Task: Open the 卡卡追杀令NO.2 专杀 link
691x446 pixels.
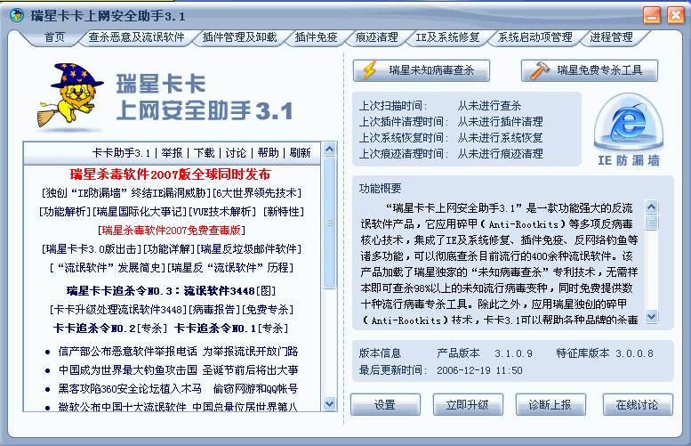Action: 109,328
